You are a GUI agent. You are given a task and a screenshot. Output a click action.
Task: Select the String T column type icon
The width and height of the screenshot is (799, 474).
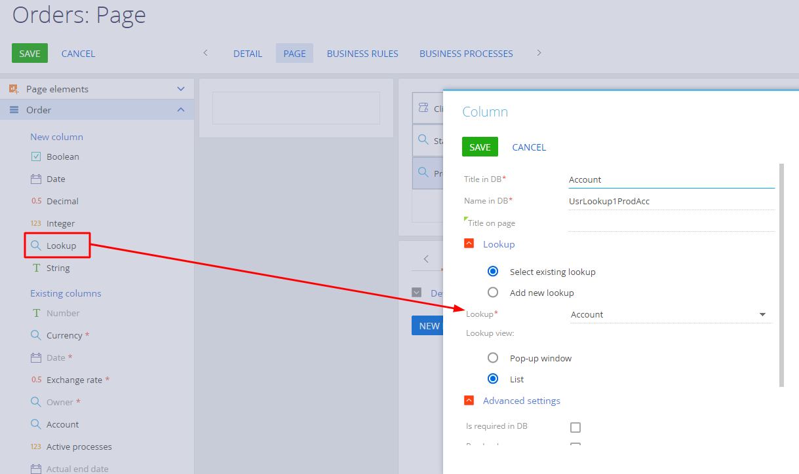36,268
